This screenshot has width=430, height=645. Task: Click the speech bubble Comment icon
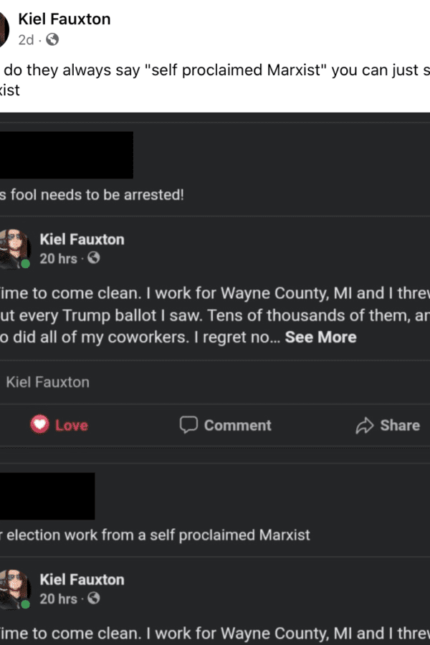coord(188,425)
